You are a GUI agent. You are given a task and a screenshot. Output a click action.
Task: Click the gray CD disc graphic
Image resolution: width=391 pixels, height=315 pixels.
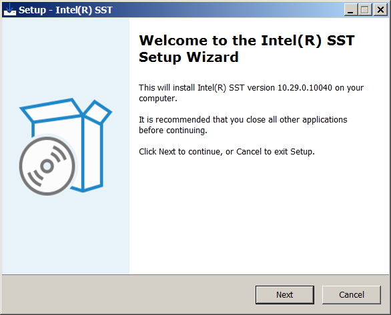tap(47, 166)
